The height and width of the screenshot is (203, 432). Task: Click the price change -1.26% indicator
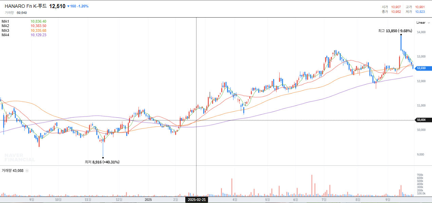click(83, 6)
